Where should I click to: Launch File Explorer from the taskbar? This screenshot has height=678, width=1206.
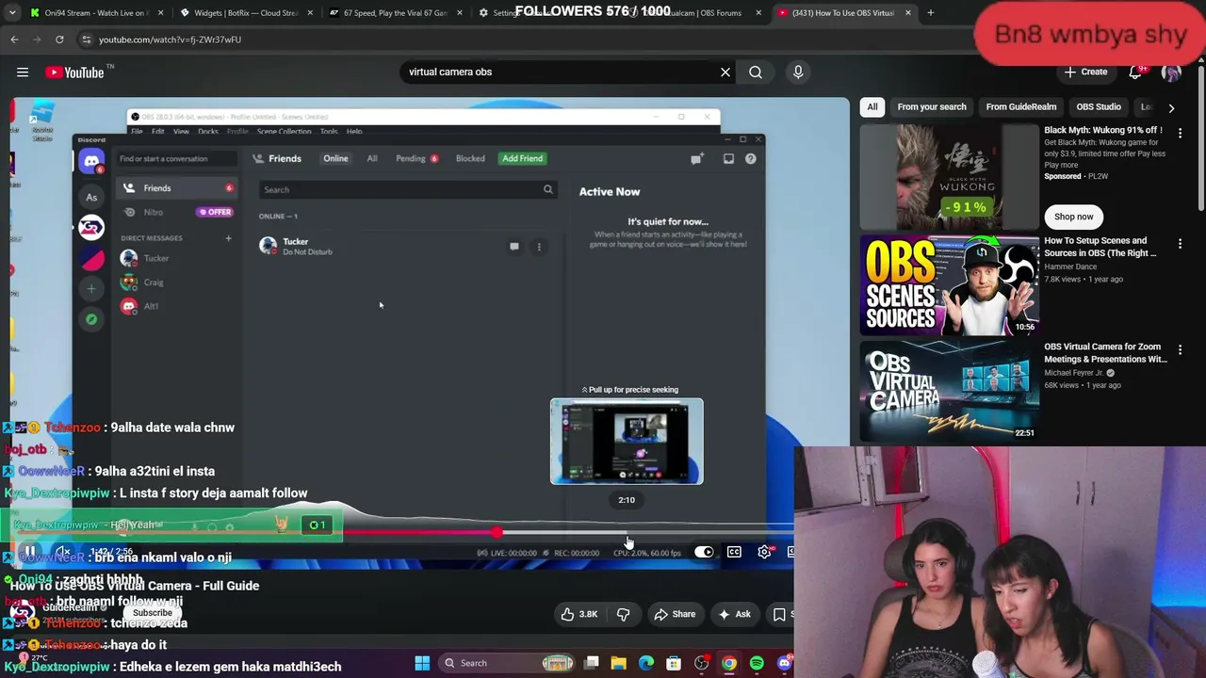click(618, 663)
